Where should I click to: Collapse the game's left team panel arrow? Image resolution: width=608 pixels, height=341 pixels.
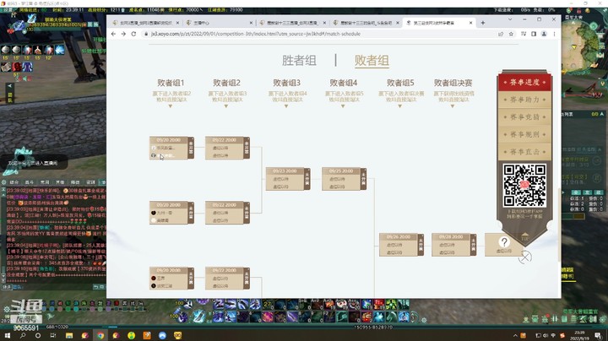(x=10, y=85)
